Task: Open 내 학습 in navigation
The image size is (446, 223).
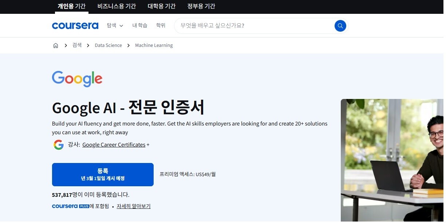Action: pos(140,25)
